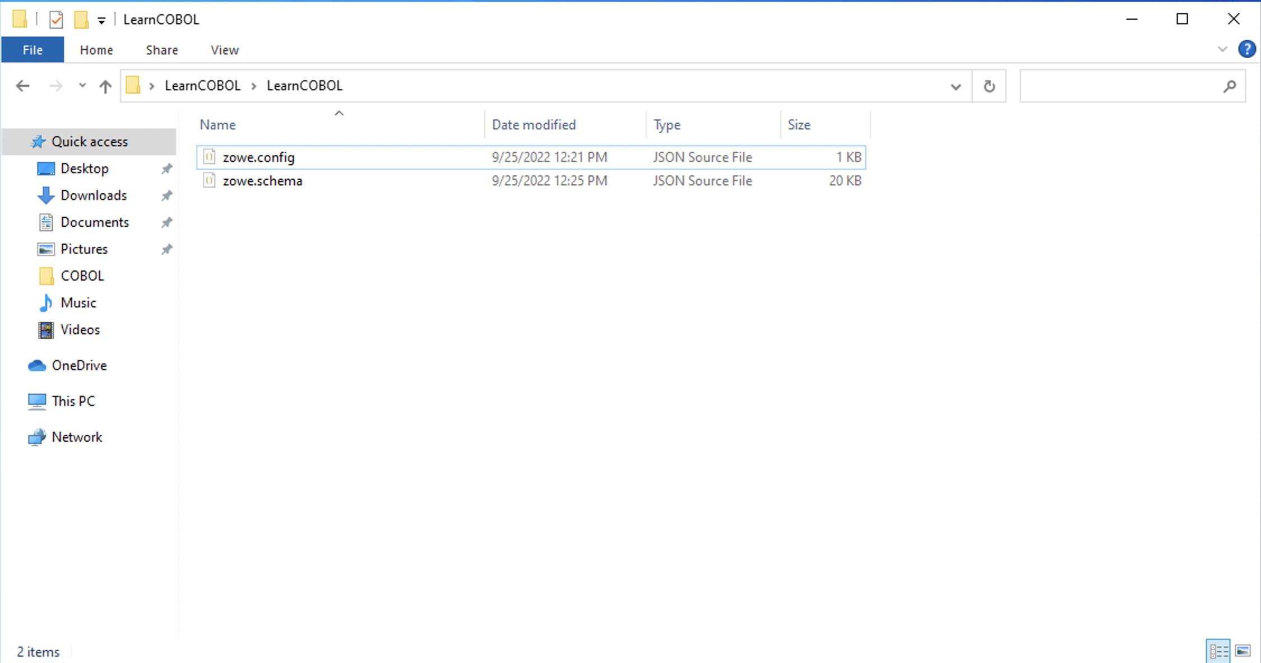Open the View ribbon tab
The image size is (1261, 663).
tap(224, 50)
